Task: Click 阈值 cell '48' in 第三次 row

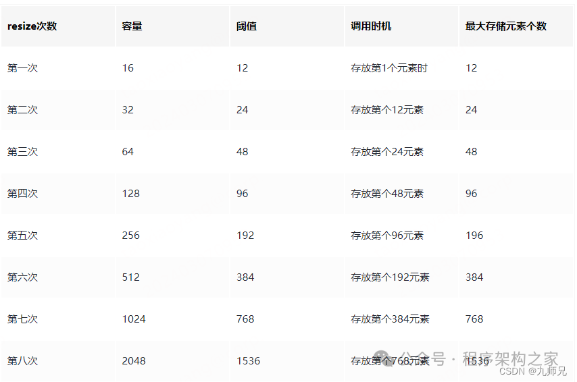Action: pyautogui.click(x=242, y=152)
